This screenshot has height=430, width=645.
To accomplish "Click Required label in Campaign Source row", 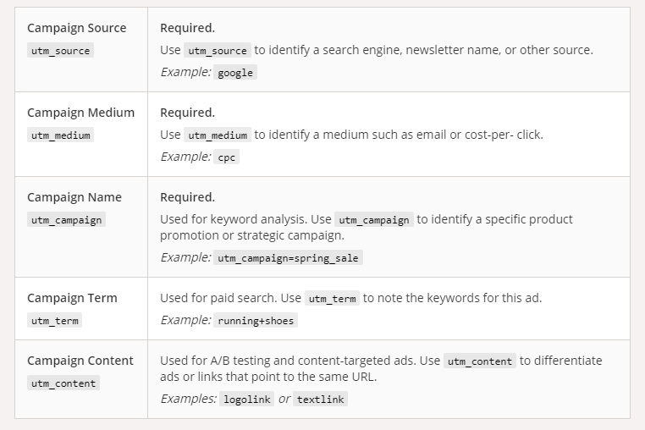I will click(x=187, y=28).
